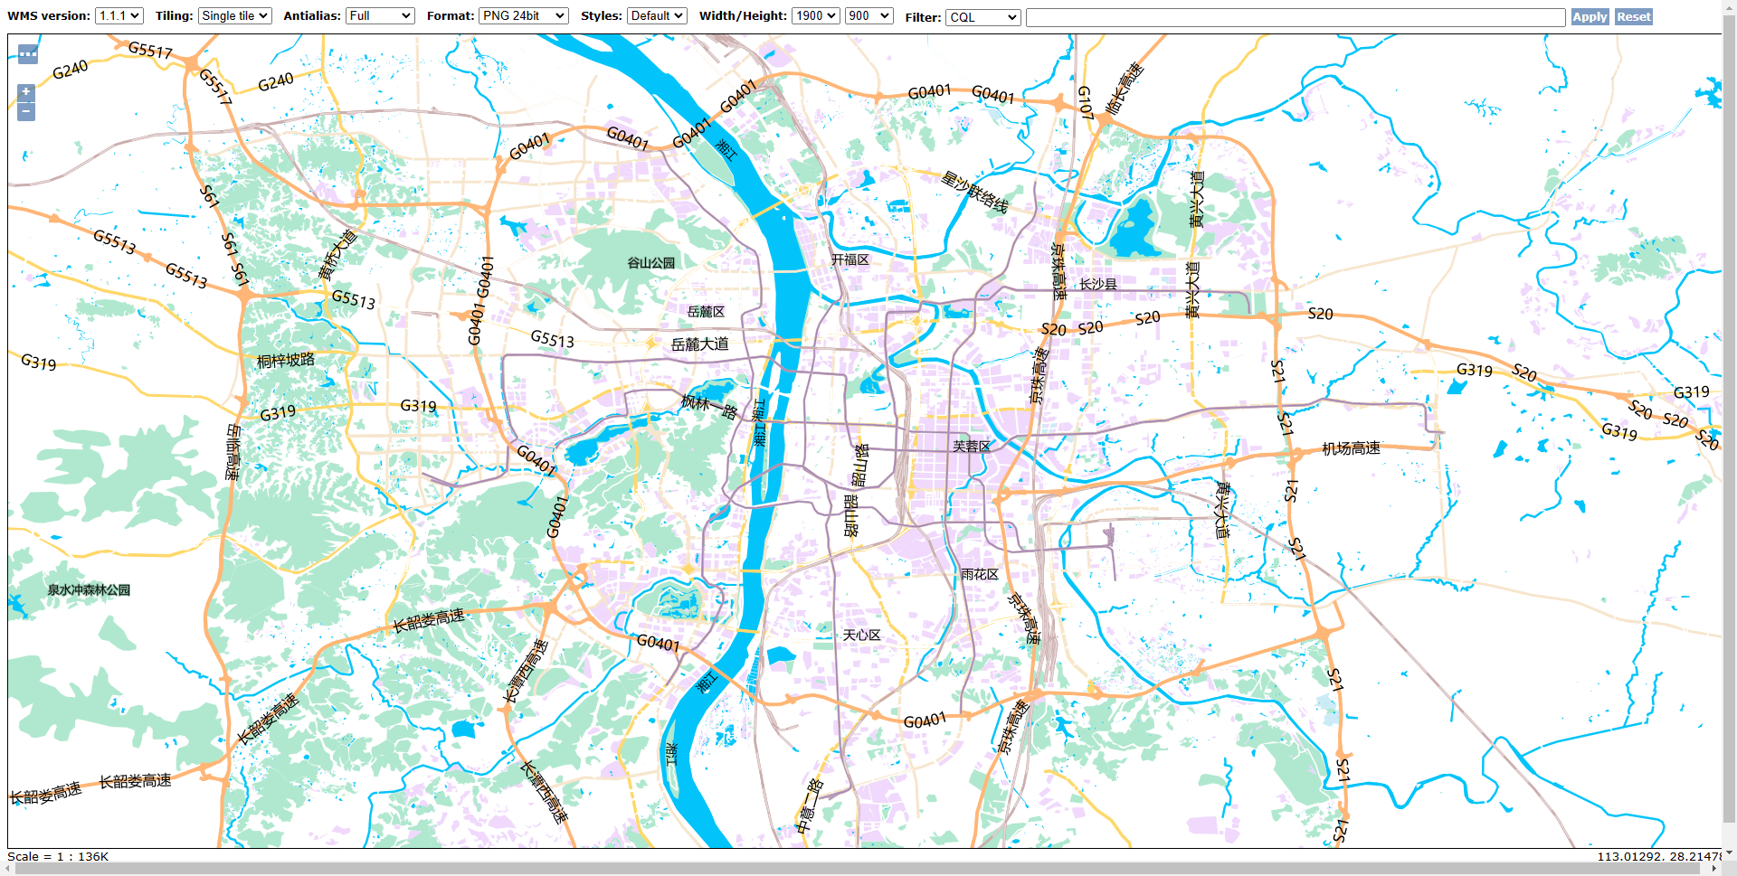Click the filter expression input field
The width and height of the screenshot is (1737, 876).
pos(1296,17)
